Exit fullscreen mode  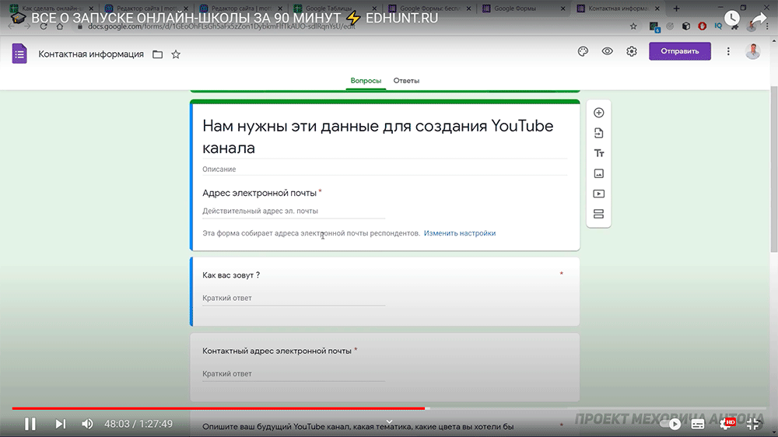(752, 424)
